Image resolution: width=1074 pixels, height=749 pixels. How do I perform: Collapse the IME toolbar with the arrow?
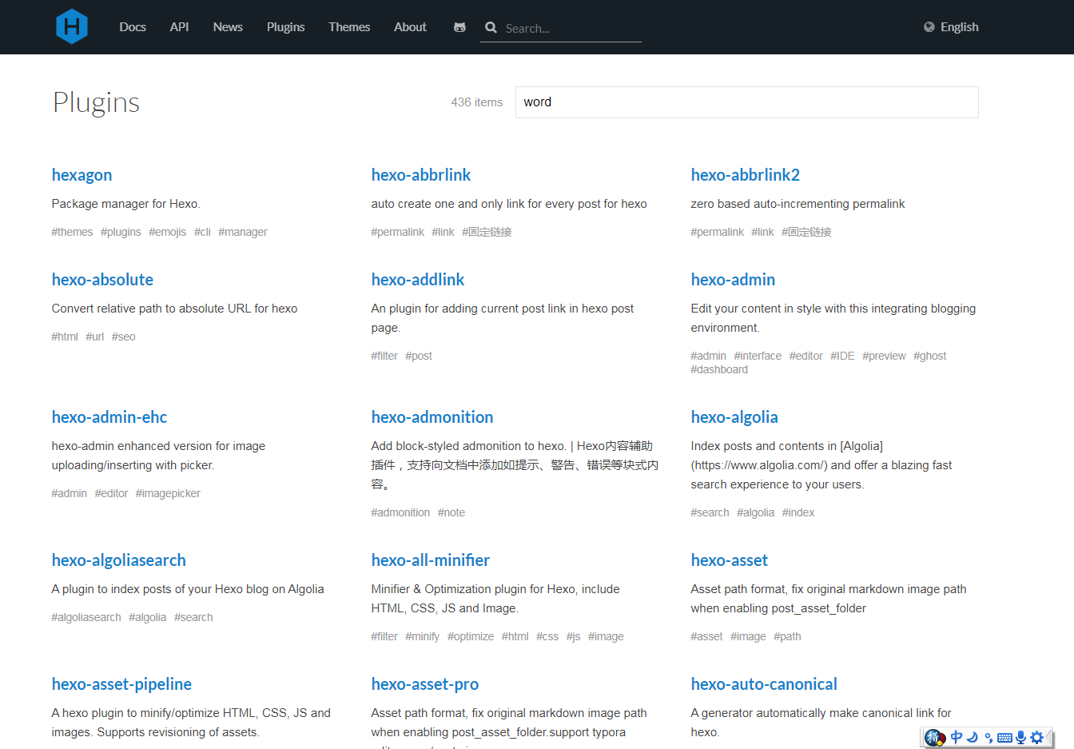point(1049,738)
